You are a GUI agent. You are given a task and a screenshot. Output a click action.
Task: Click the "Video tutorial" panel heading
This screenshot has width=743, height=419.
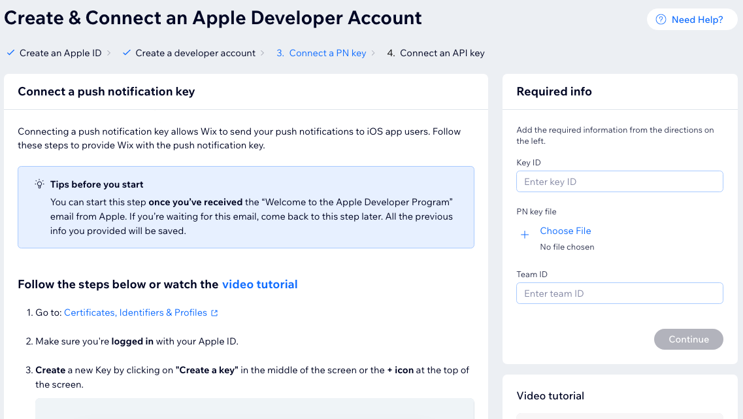[x=550, y=395]
